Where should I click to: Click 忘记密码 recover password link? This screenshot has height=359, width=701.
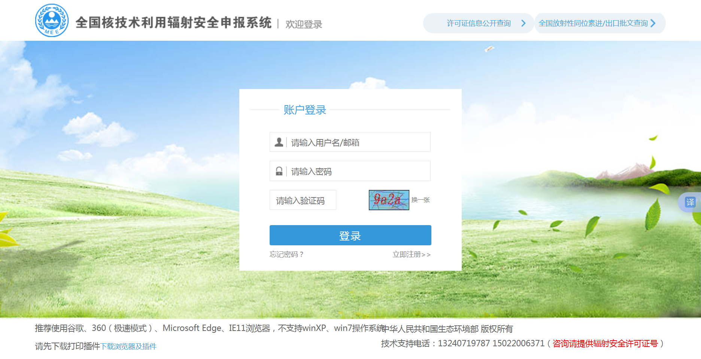coord(286,255)
